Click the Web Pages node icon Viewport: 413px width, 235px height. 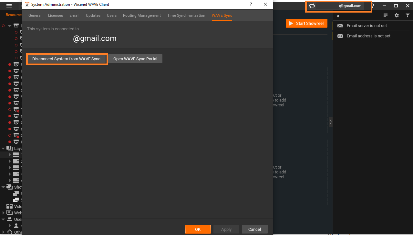(x=10, y=213)
